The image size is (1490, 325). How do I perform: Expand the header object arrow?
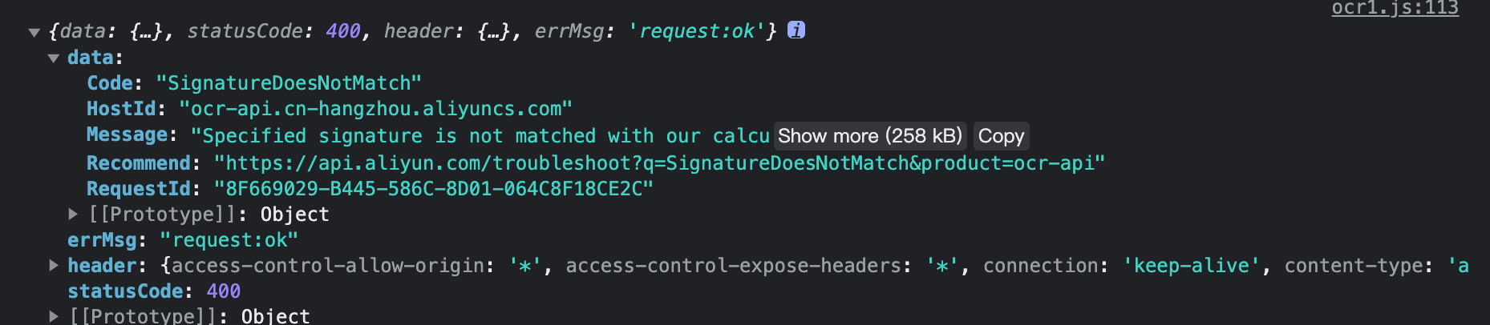pyautogui.click(x=54, y=265)
